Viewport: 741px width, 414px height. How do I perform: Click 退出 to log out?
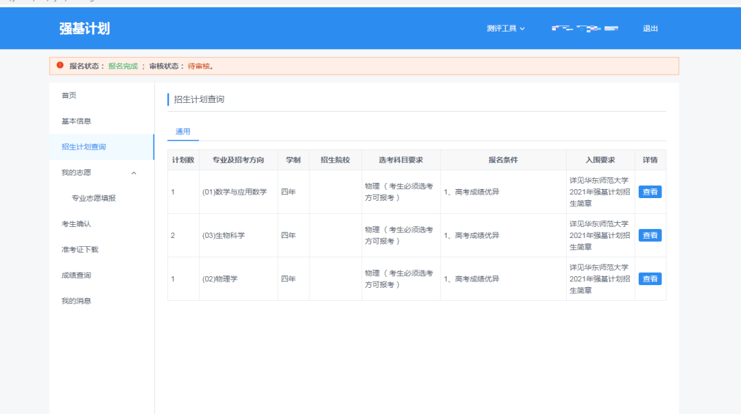coord(650,29)
